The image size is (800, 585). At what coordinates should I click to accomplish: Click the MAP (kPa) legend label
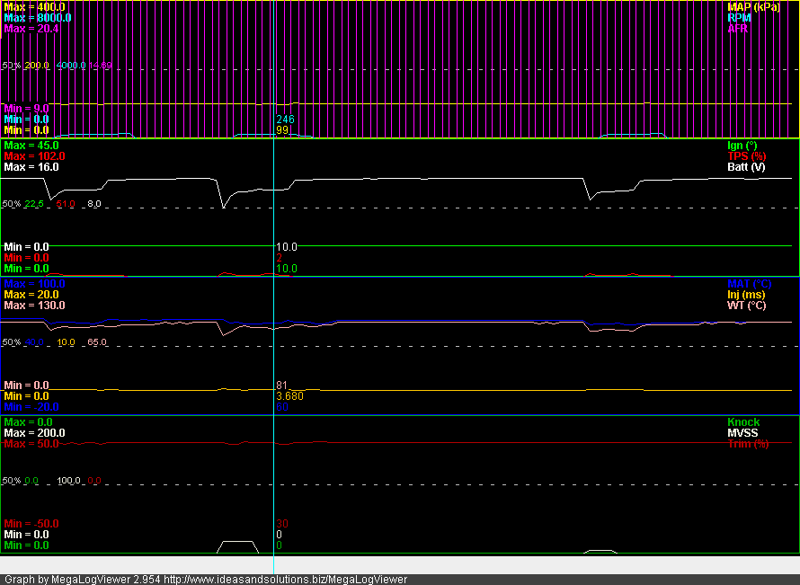753,7
